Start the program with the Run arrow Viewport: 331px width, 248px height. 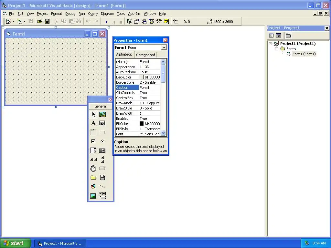pos(106,22)
